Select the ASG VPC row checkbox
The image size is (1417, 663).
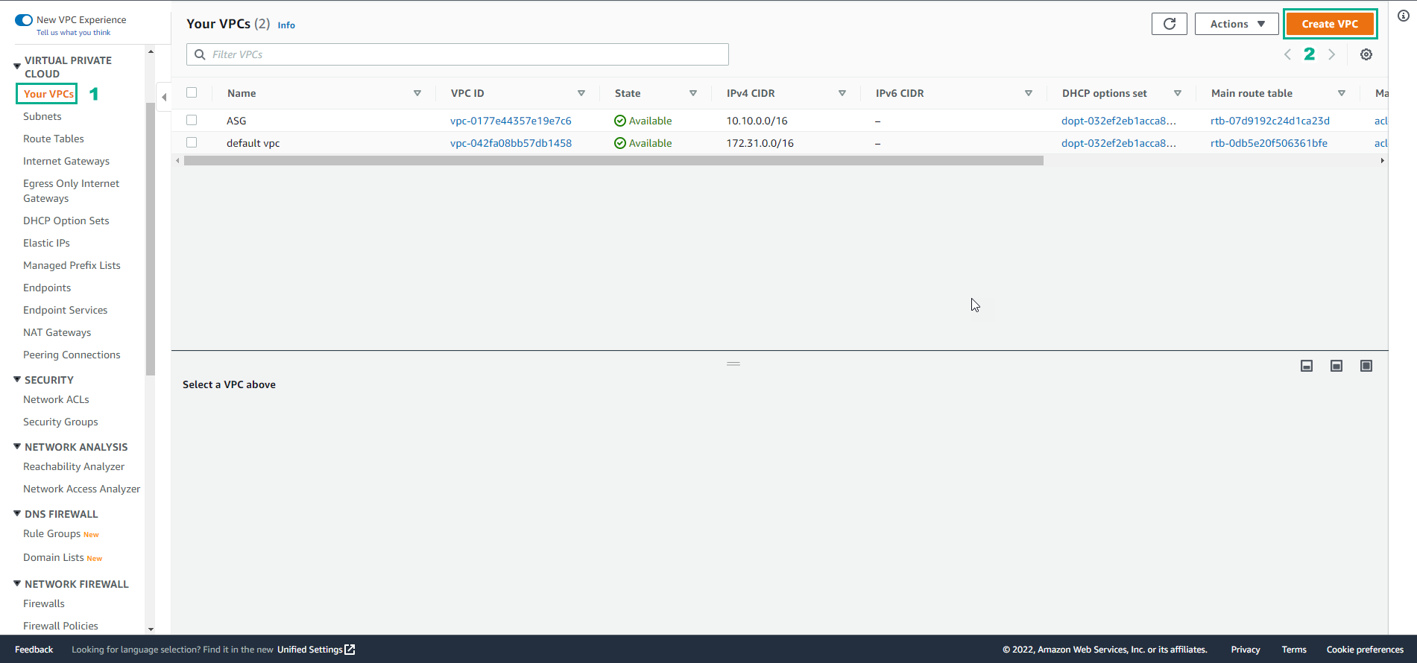(x=192, y=120)
